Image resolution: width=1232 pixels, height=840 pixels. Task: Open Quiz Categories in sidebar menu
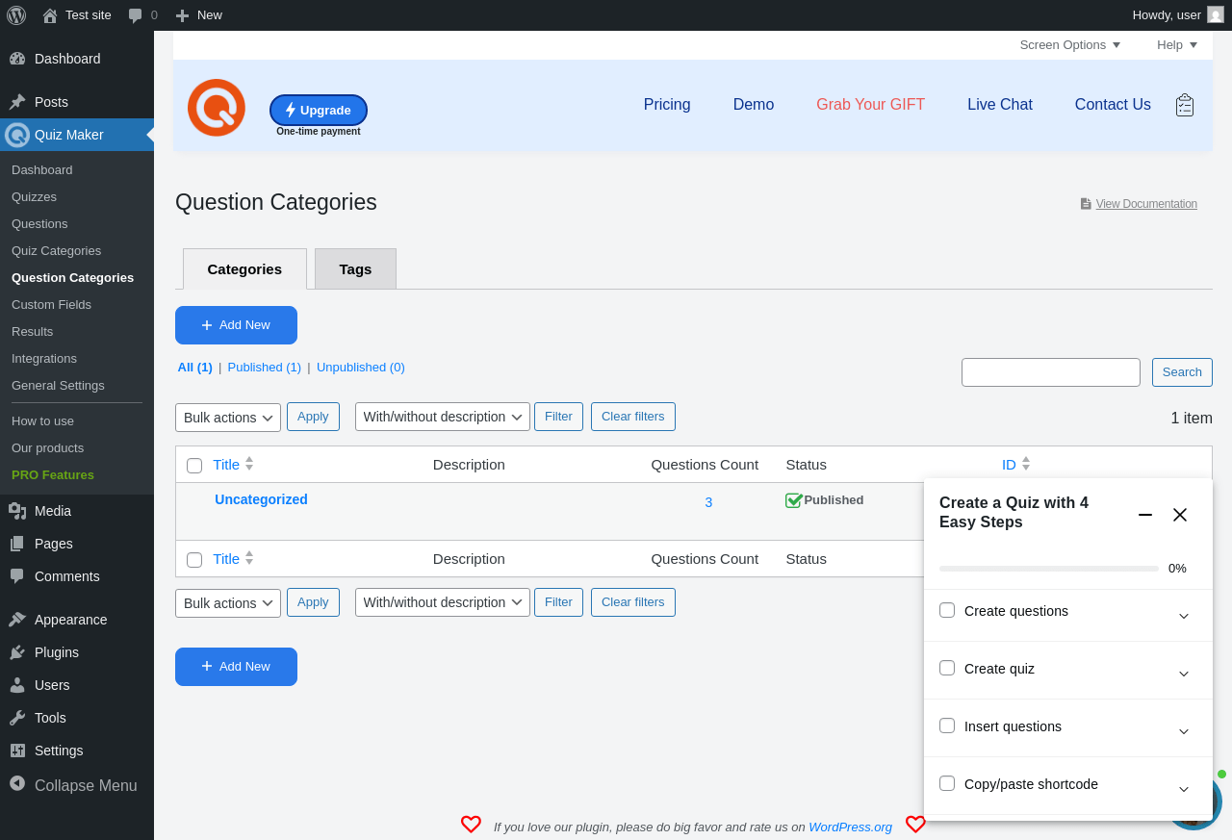point(56,251)
